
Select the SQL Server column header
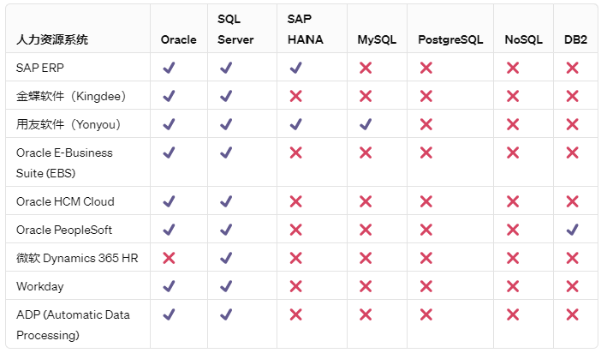click(x=229, y=29)
